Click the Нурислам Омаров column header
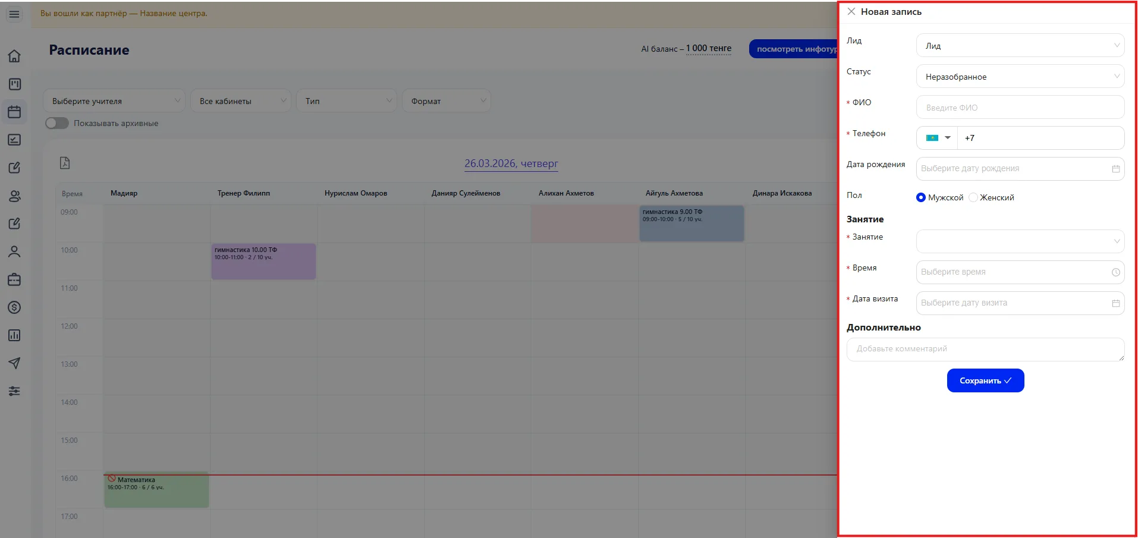The height and width of the screenshot is (538, 1138). coord(356,193)
